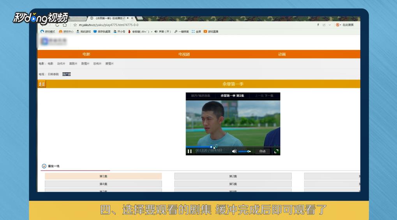Adjust the player volume slider

coord(244,151)
